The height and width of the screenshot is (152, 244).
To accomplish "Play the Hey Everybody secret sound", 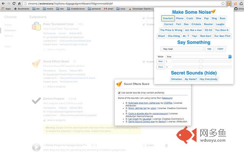I will [x=209, y=79].
